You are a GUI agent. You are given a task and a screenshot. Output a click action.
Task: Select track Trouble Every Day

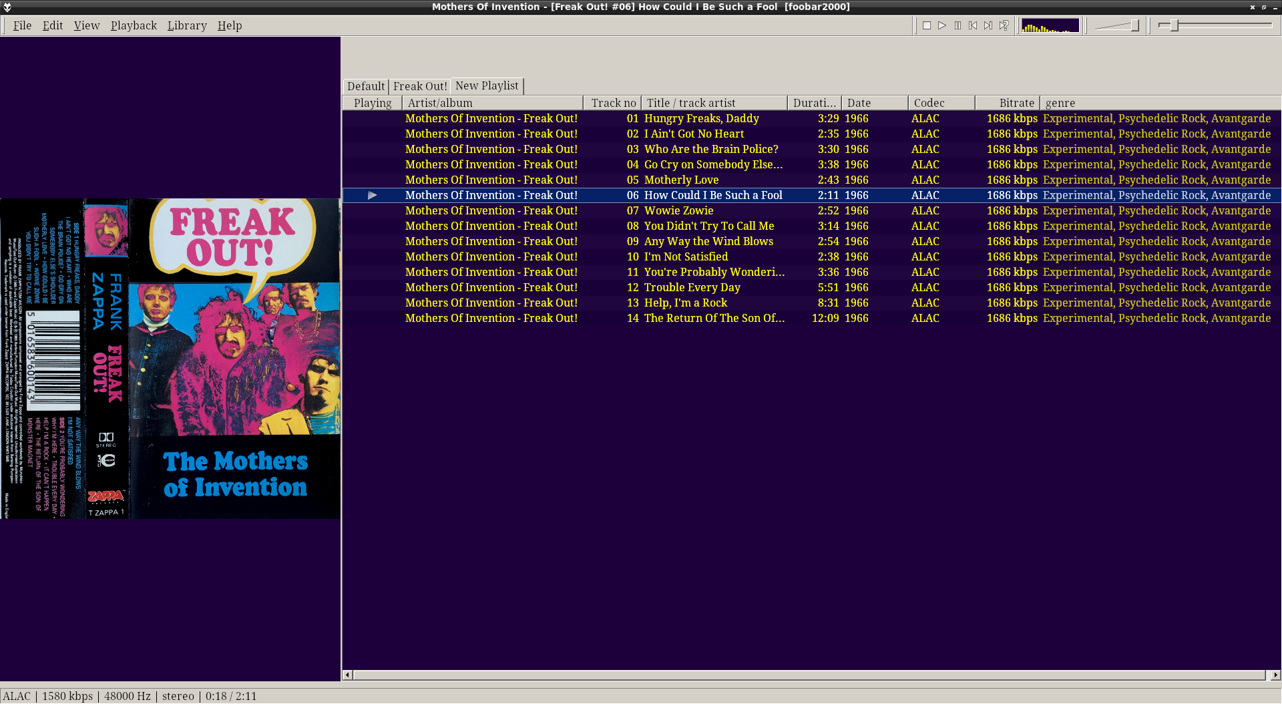coord(811,287)
